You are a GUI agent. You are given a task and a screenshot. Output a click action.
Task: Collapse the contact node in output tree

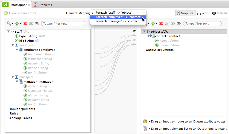[149, 36]
